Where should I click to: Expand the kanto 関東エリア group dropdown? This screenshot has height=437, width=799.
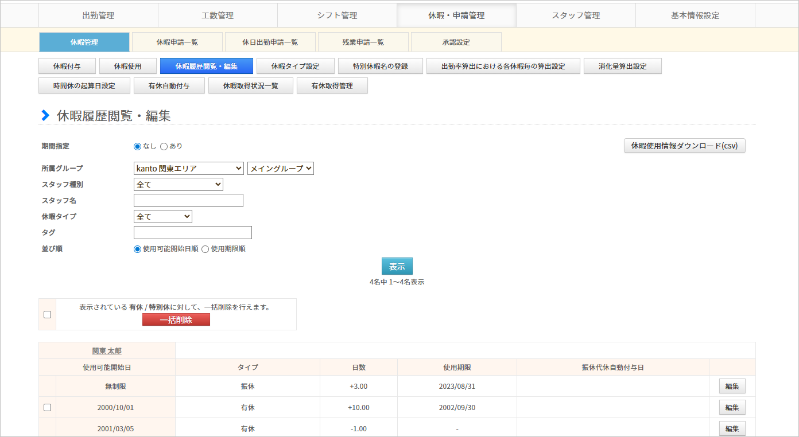pos(188,169)
